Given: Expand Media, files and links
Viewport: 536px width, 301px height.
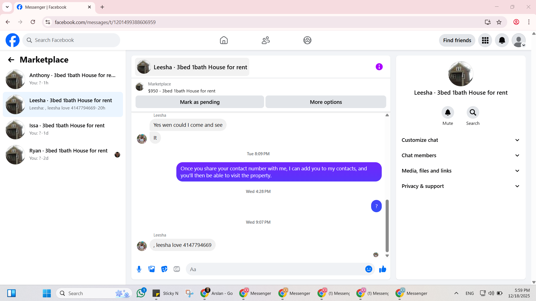Looking at the screenshot, I should pos(461,171).
